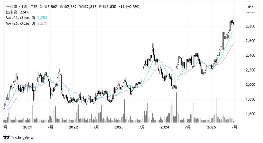Viewport: 263px width, 143px height.
Task: Click the TradingView logo icon
Action: pyautogui.click(x=7, y=137)
